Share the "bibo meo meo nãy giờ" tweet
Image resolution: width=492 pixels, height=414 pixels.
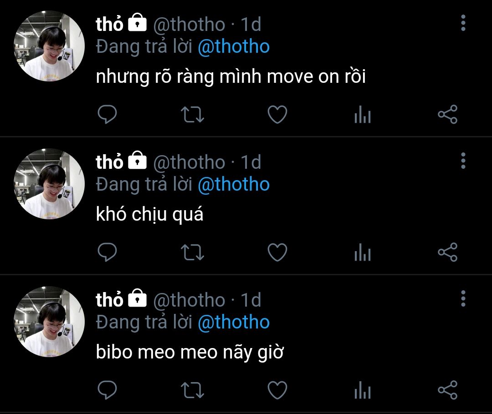pyautogui.click(x=448, y=390)
